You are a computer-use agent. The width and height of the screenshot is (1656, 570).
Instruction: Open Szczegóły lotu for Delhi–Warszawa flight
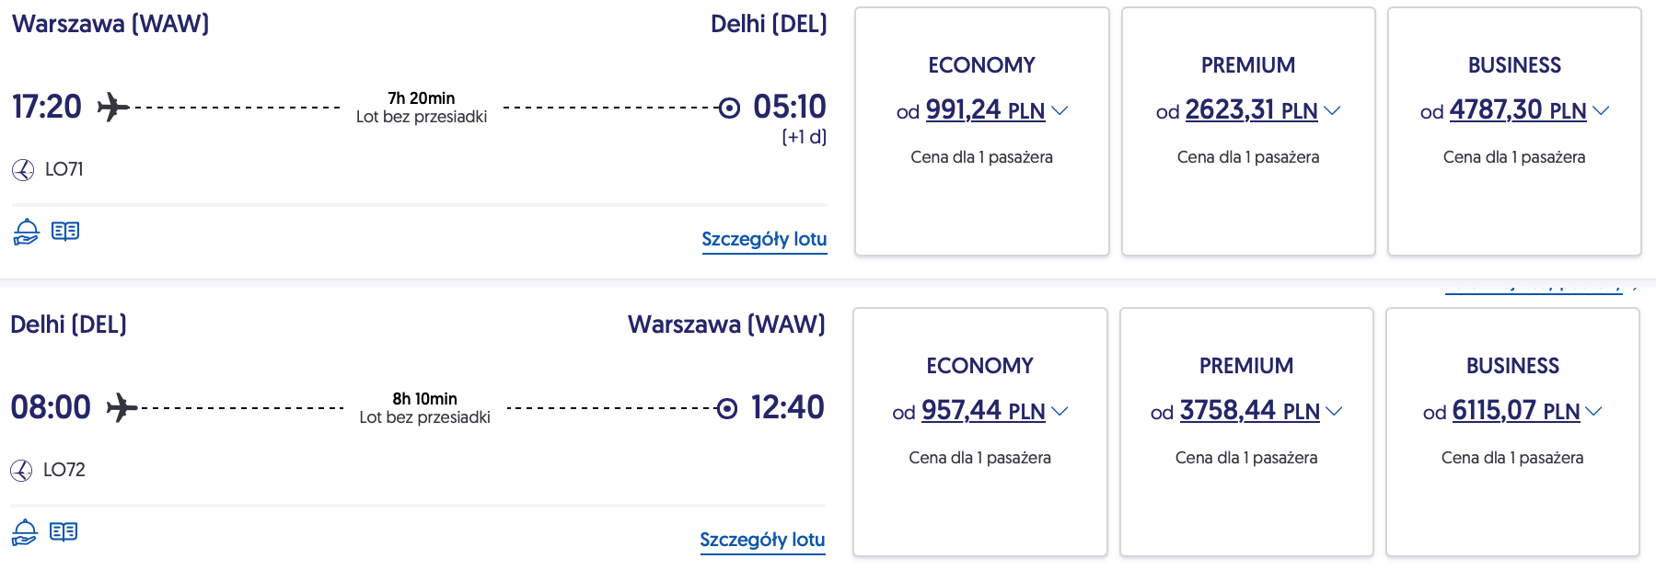tap(762, 540)
